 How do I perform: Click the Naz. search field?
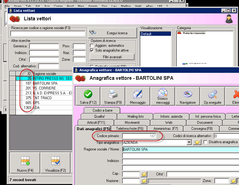(79, 53)
